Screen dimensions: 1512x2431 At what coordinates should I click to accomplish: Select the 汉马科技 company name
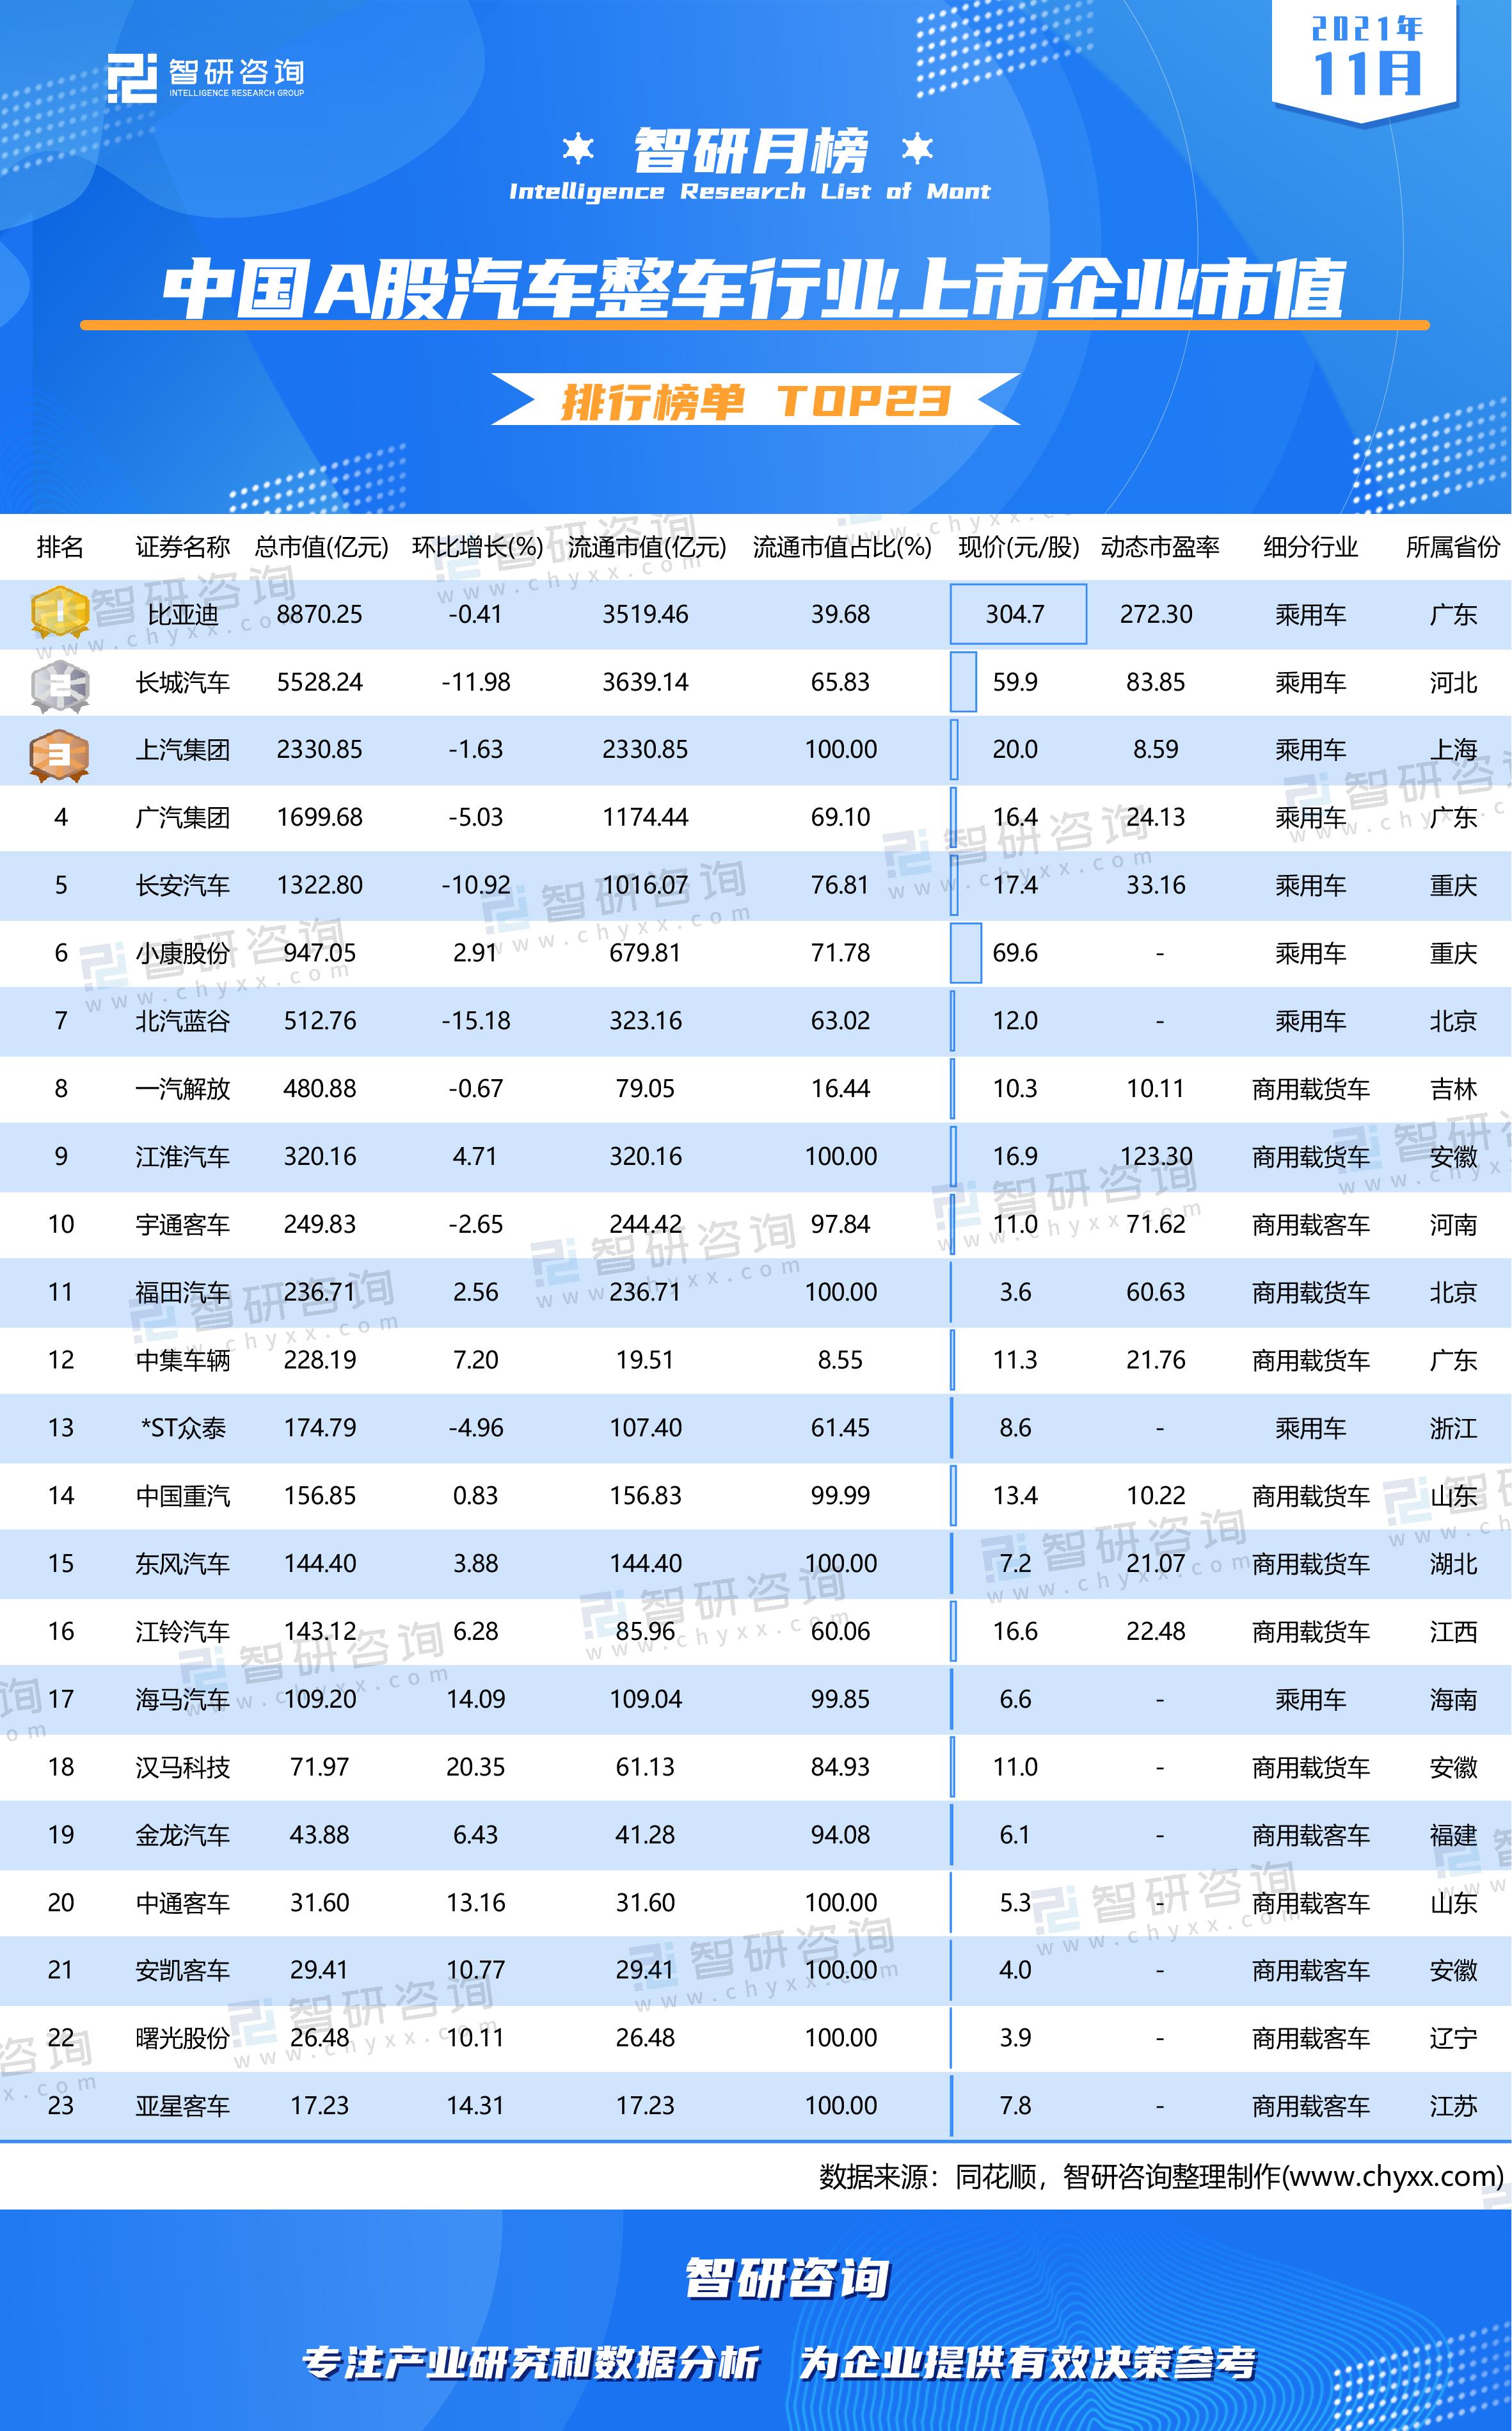183,1767
